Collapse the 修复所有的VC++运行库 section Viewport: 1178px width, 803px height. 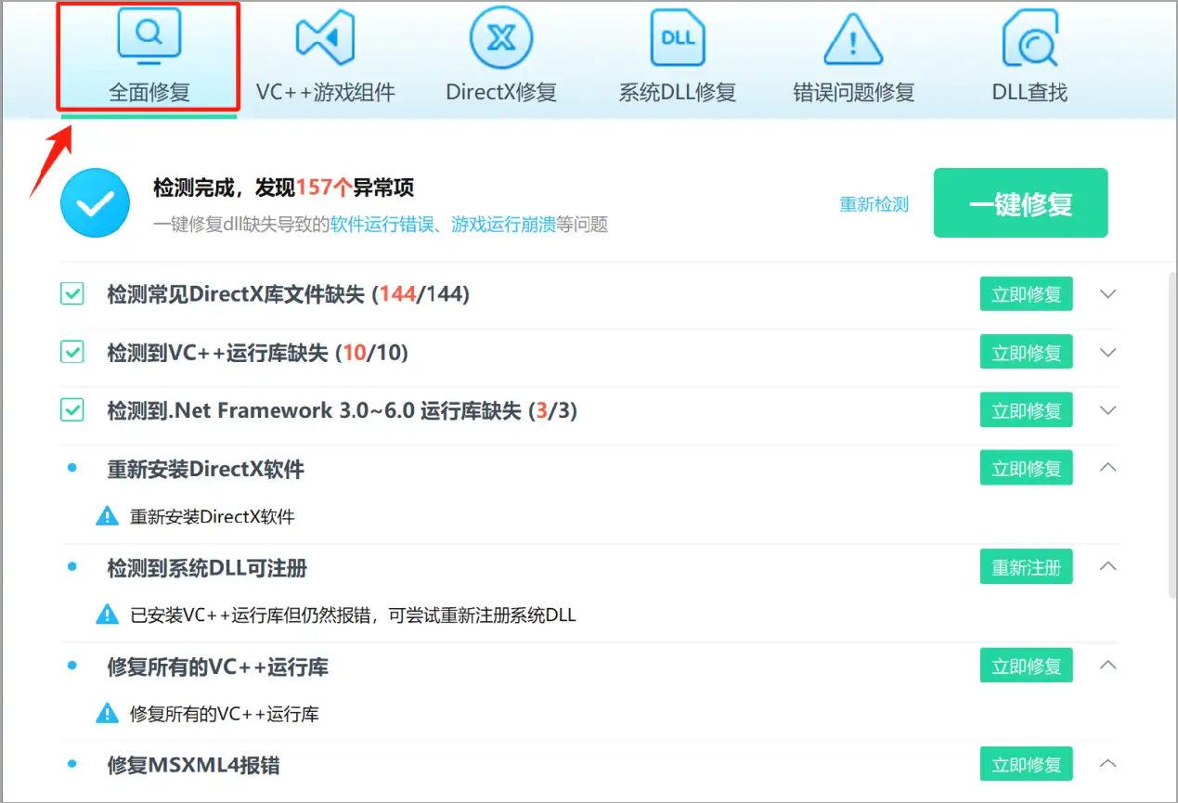1107,665
